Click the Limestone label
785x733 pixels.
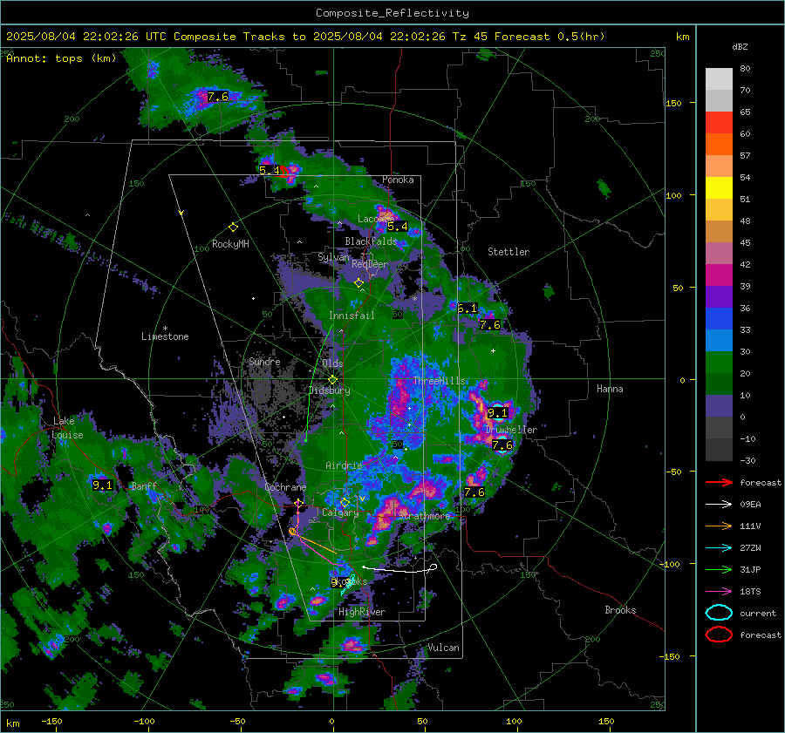(x=165, y=336)
